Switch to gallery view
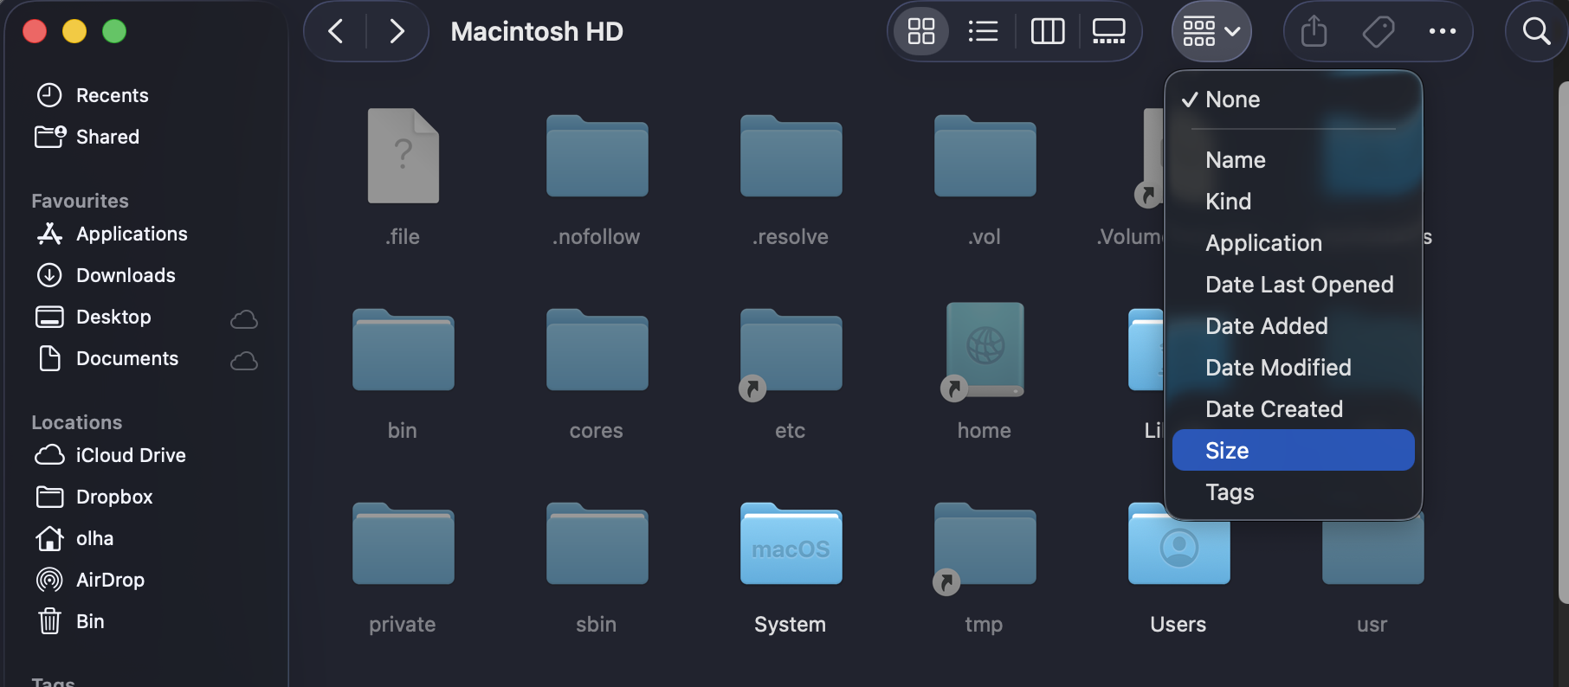The width and height of the screenshot is (1569, 687). (x=1109, y=31)
